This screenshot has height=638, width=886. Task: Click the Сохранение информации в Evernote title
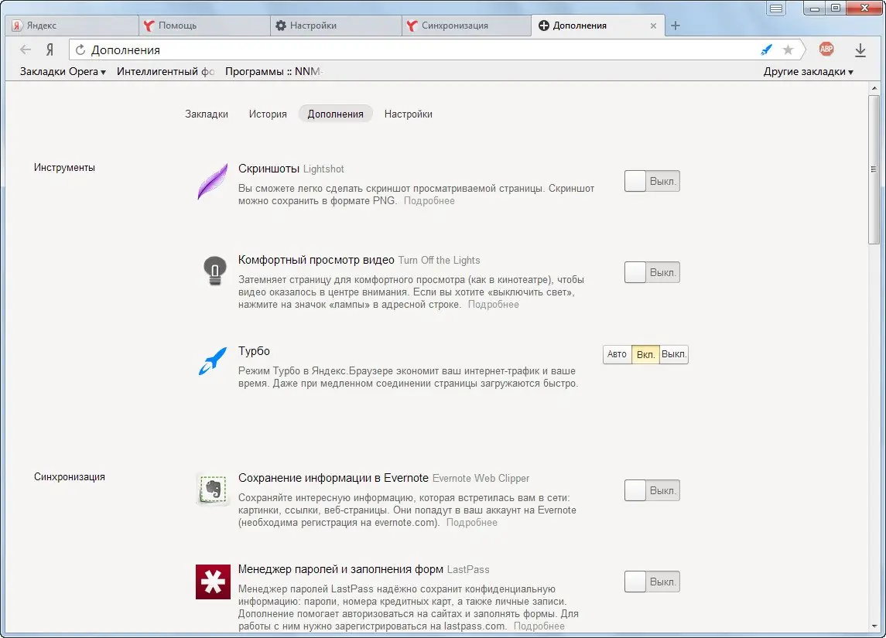coord(334,478)
